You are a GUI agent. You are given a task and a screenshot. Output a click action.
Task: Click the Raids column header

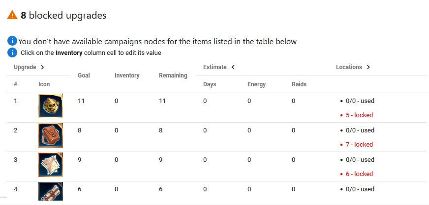(x=299, y=84)
